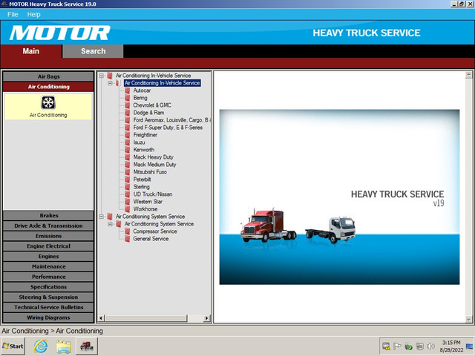Open the Air Bags category
The height and width of the screenshot is (356, 475).
click(48, 76)
